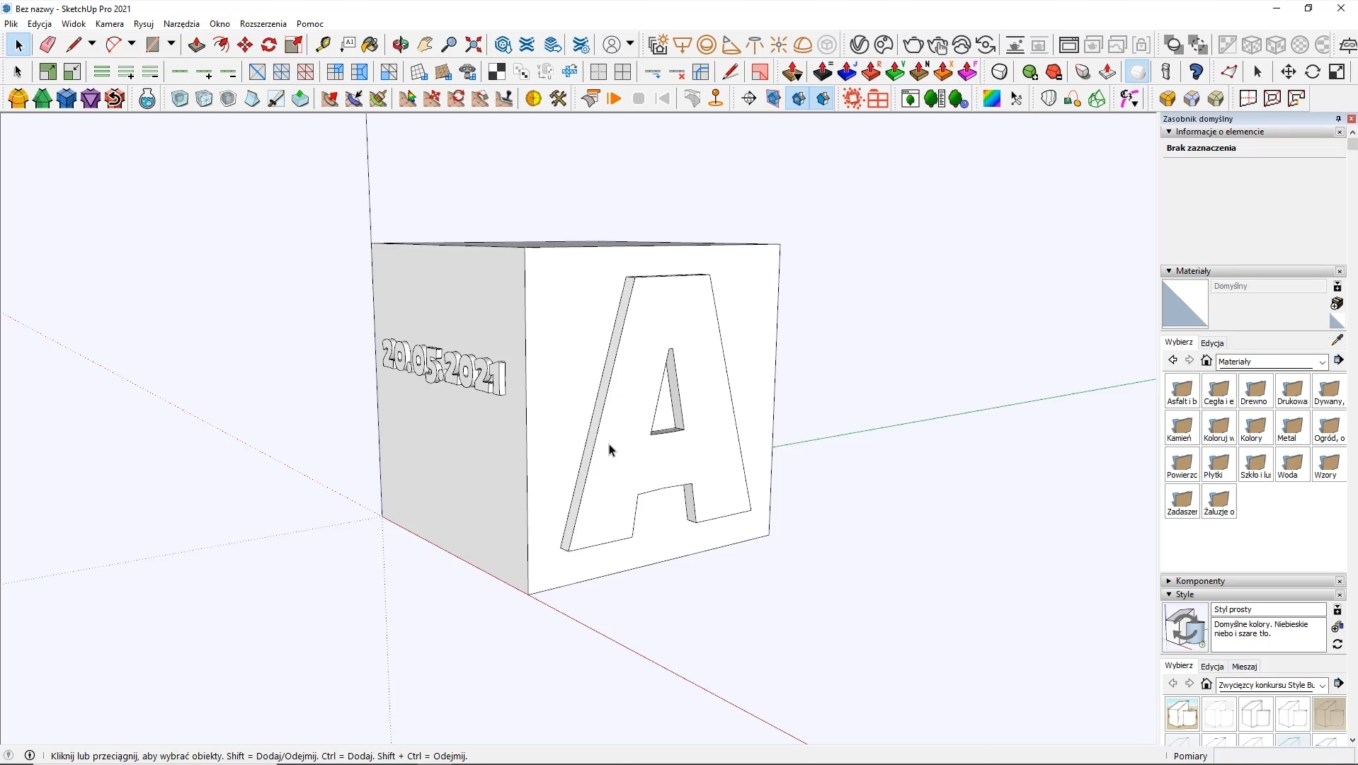
Task: Switch to the Mieszaj tab in Style
Action: pos(1244,667)
